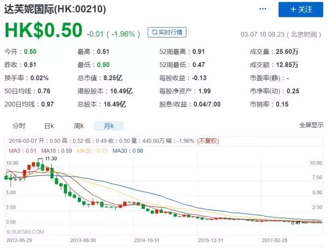Click the 0.47 low price marker
The height and width of the screenshot is (248, 328).
click(296, 223)
